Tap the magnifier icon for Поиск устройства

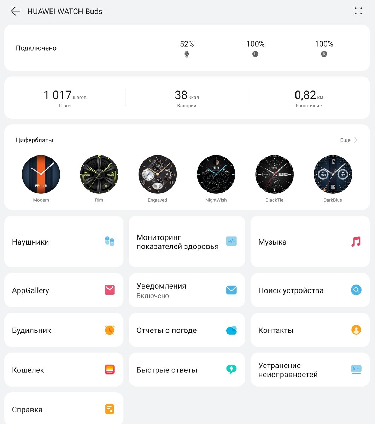[x=356, y=290]
